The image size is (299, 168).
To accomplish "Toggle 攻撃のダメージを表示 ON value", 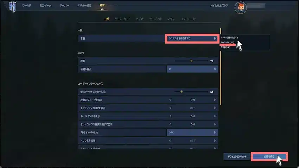I will click(192, 100).
